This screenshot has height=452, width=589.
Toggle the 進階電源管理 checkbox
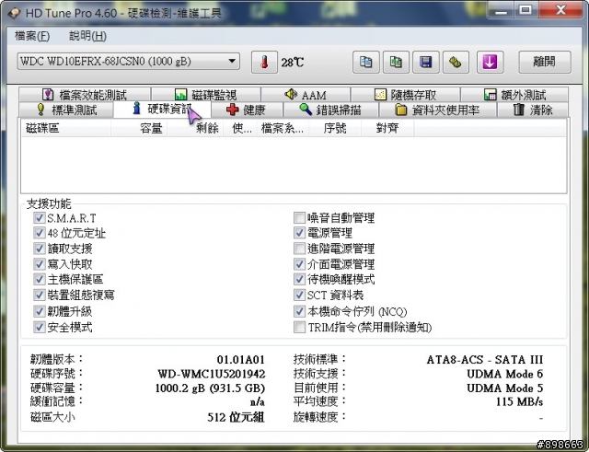(x=299, y=249)
